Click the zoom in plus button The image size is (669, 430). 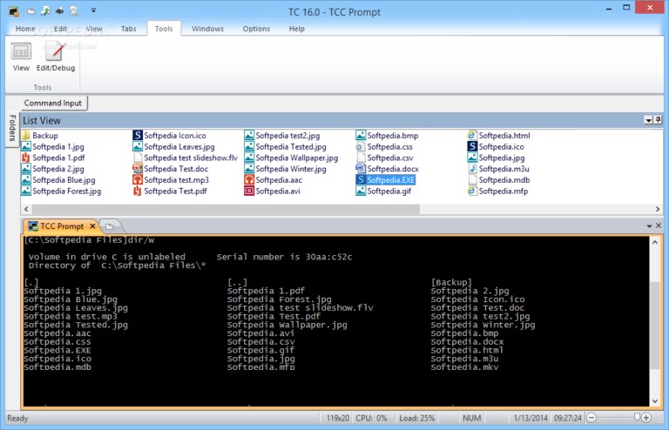click(x=646, y=418)
